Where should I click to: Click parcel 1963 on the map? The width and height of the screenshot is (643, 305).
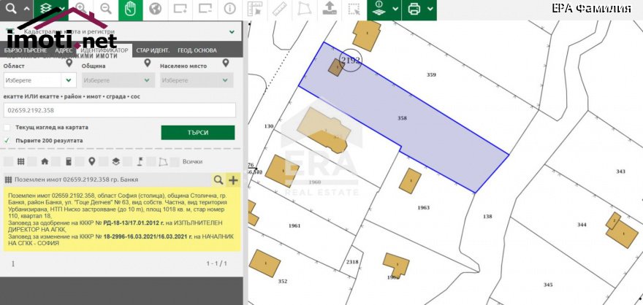(x=423, y=207)
